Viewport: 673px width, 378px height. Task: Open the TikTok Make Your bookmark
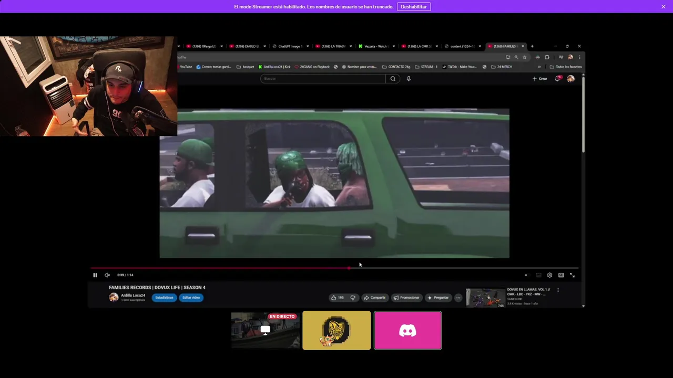460,67
